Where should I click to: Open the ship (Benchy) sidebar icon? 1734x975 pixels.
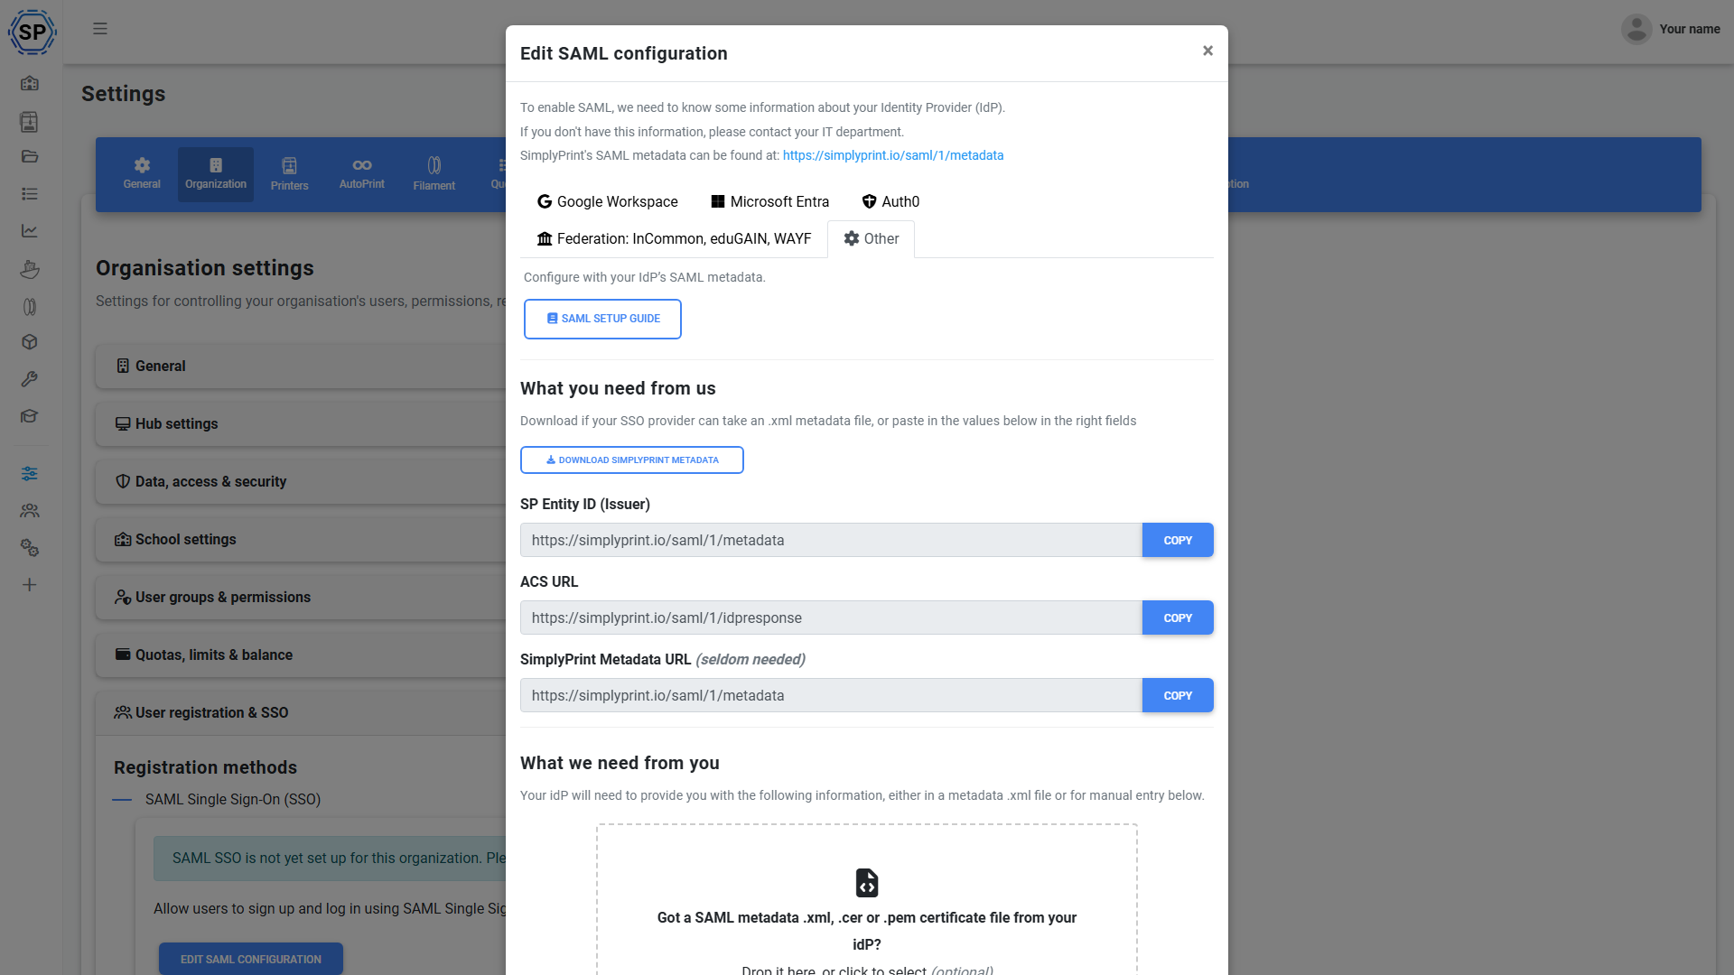point(30,269)
